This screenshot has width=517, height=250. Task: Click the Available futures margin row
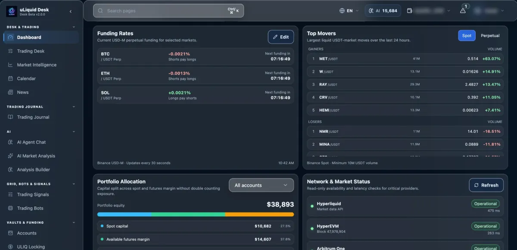[x=196, y=239]
